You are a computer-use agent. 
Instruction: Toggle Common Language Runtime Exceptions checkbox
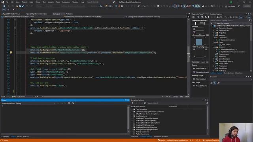click(134, 112)
